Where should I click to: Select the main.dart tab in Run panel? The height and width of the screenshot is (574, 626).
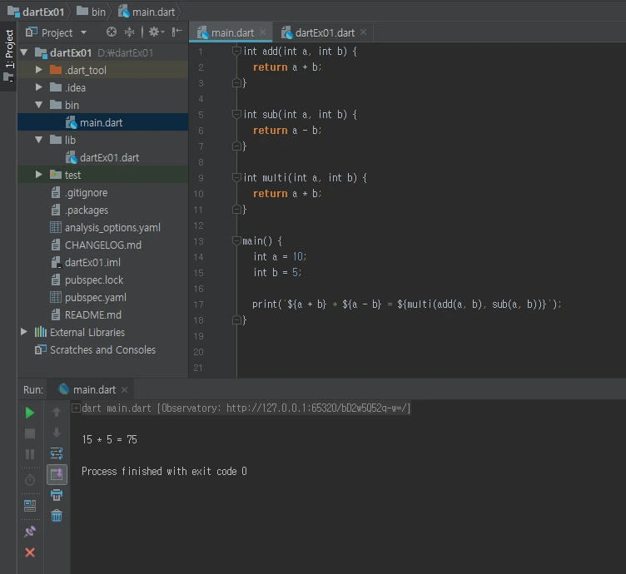[94, 389]
